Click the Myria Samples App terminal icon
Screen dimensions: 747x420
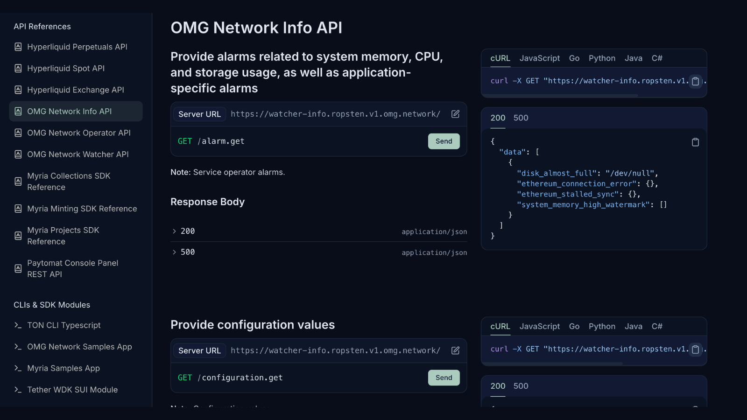click(x=18, y=368)
